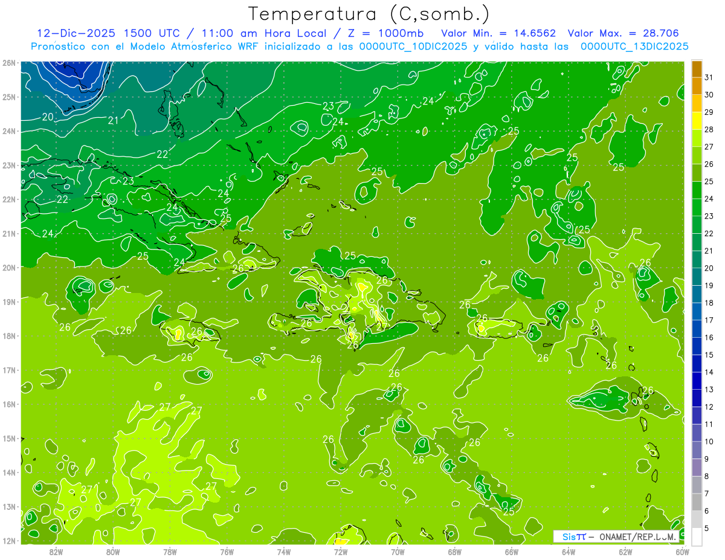This screenshot has height=560, width=725.
Task: Click the legend value 15
Action: [709, 355]
